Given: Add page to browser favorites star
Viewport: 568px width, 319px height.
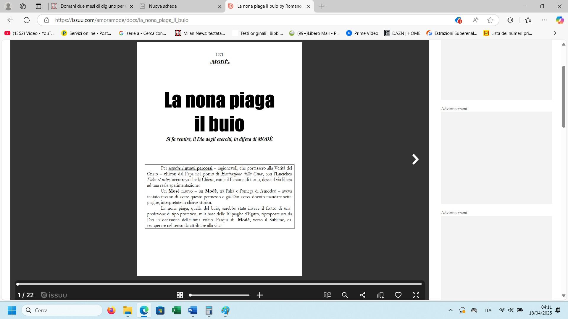Looking at the screenshot, I should tap(490, 20).
